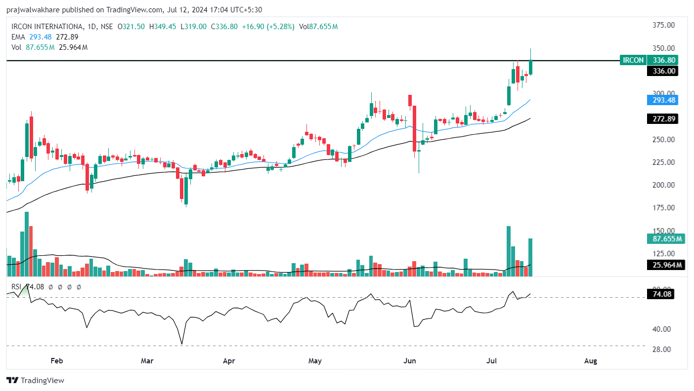Click the May label on time axis
The width and height of the screenshot is (694, 391).
315,361
